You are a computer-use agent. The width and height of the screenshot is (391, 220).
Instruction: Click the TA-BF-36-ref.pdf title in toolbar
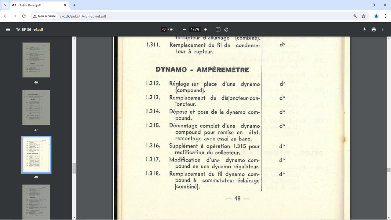tap(30, 30)
